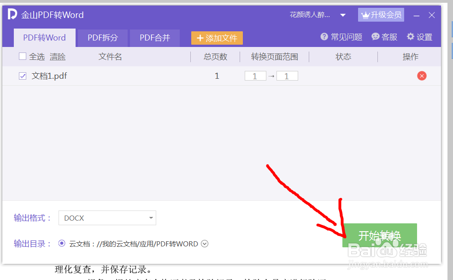Click the 转换页面范围 column header
The height and width of the screenshot is (280, 453).
(x=275, y=57)
